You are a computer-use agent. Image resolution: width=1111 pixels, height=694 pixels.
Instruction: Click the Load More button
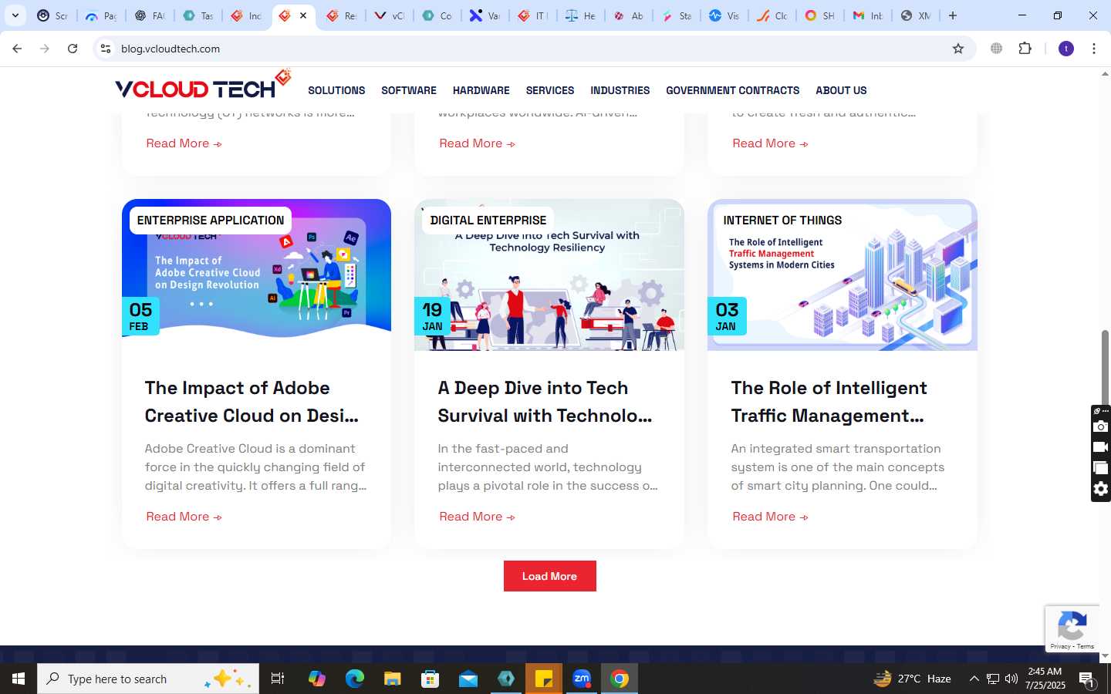point(549,576)
